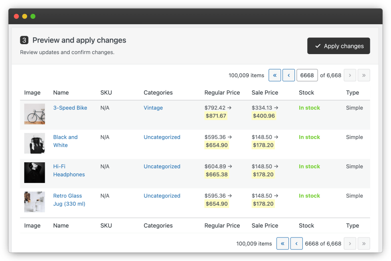This screenshot has width=391, height=261.
Task: Go to previous page in top pagination
Action: pos(288,75)
